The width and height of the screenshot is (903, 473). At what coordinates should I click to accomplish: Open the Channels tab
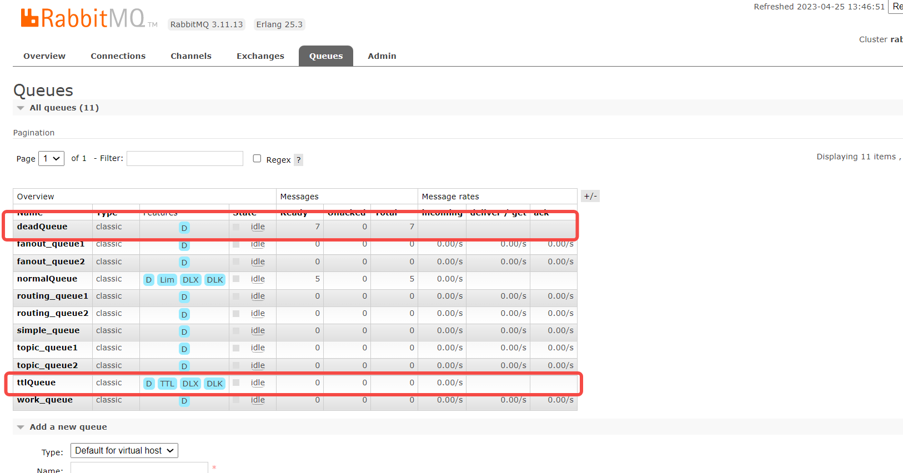(191, 56)
